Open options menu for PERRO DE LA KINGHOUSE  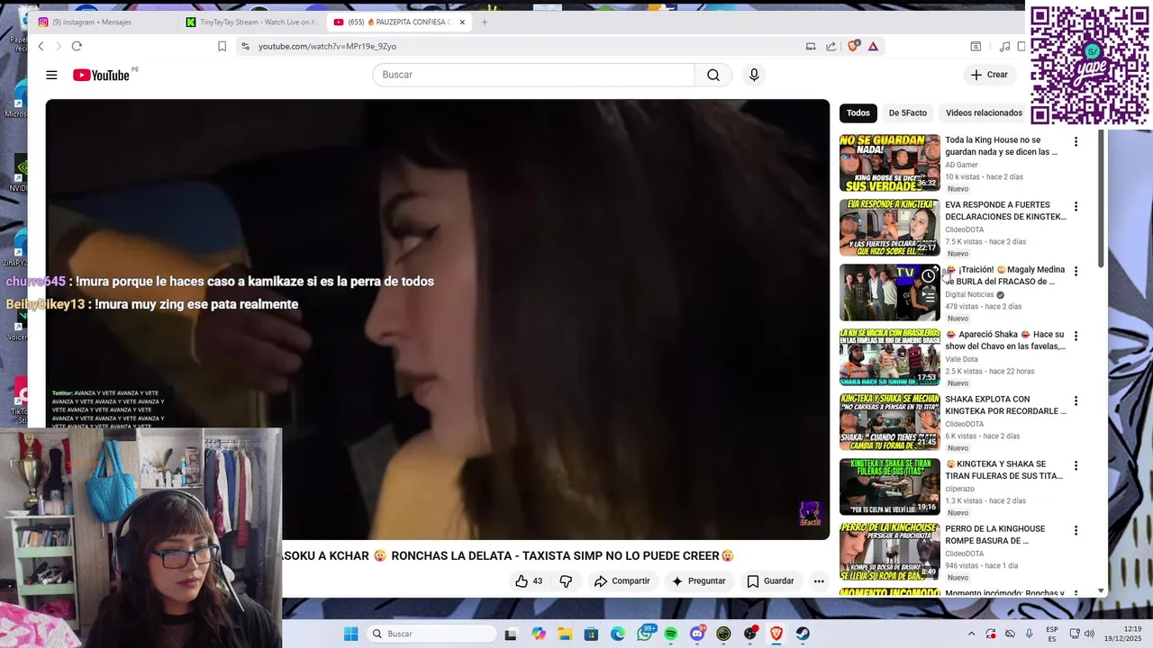pyautogui.click(x=1076, y=530)
